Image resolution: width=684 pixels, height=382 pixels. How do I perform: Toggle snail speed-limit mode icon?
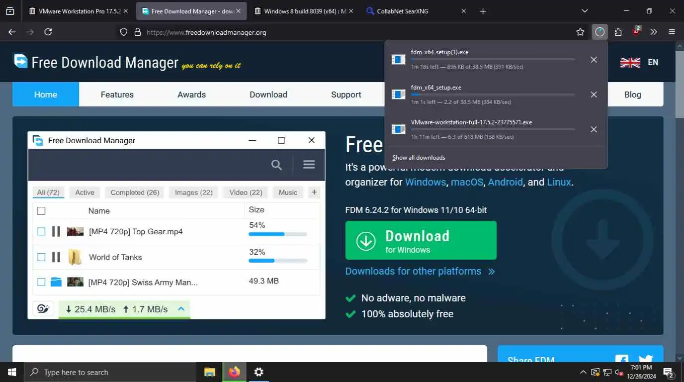tap(44, 309)
